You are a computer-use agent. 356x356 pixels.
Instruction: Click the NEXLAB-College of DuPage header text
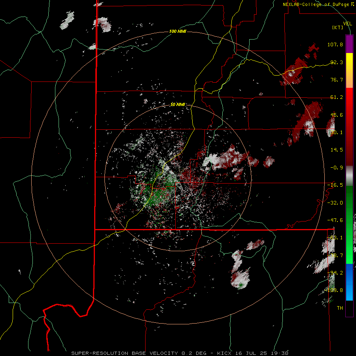point(318,4)
